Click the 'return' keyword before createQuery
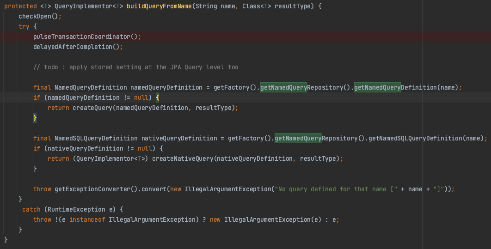This screenshot has width=491, height=249. 58,108
